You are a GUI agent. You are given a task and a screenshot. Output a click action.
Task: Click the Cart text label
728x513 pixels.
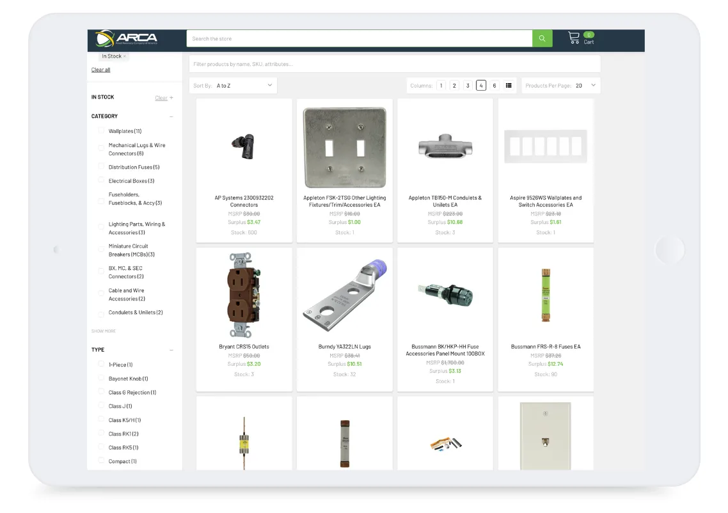[589, 42]
